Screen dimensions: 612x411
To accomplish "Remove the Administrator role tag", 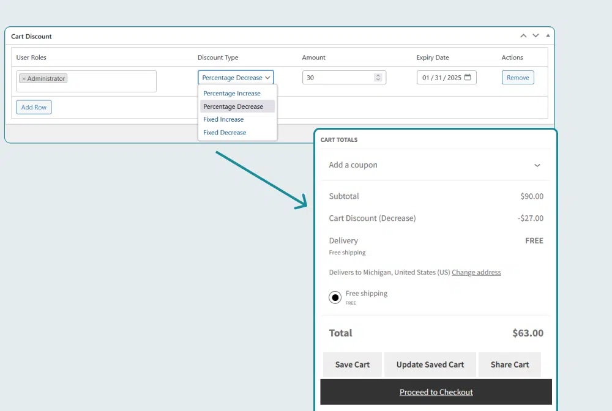I will (24, 79).
